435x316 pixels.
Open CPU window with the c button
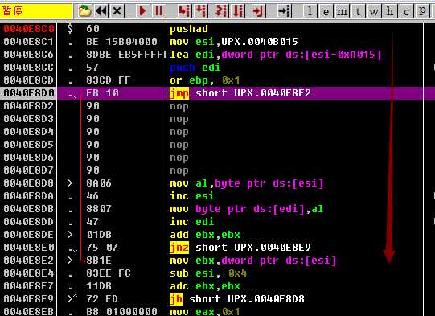pos(406,11)
